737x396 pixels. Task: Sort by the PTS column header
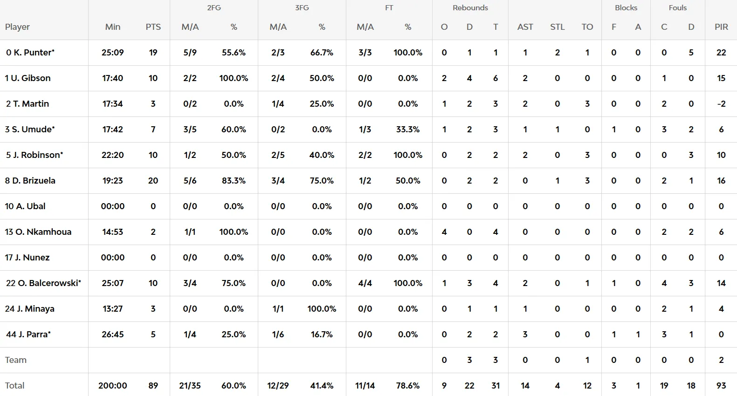(x=153, y=27)
